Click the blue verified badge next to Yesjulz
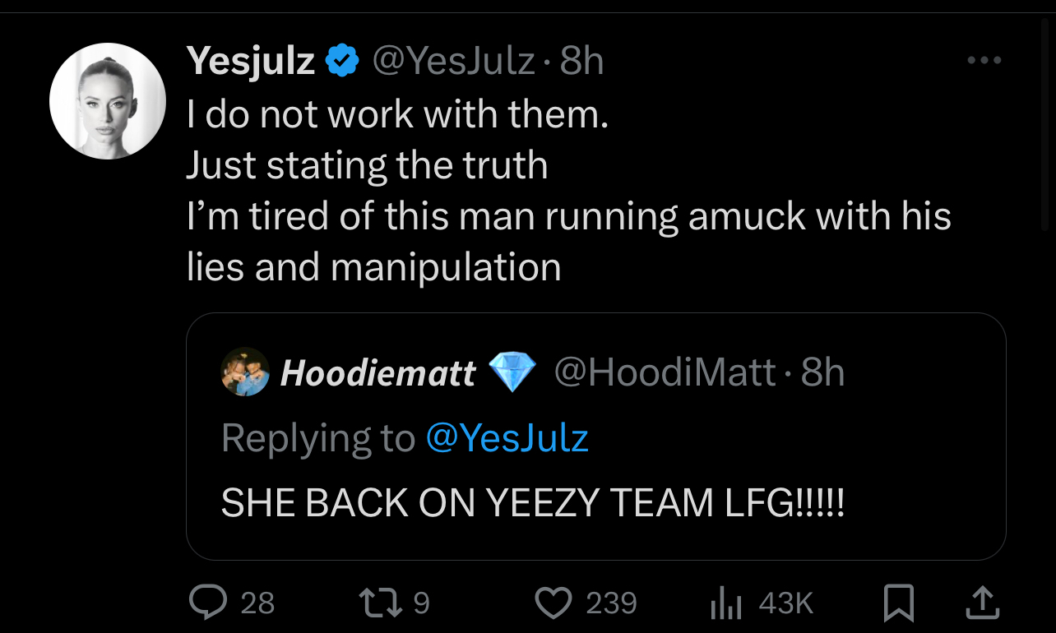This screenshot has height=633, width=1056. click(343, 62)
